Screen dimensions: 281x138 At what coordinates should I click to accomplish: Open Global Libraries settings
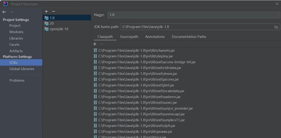pos(22,69)
